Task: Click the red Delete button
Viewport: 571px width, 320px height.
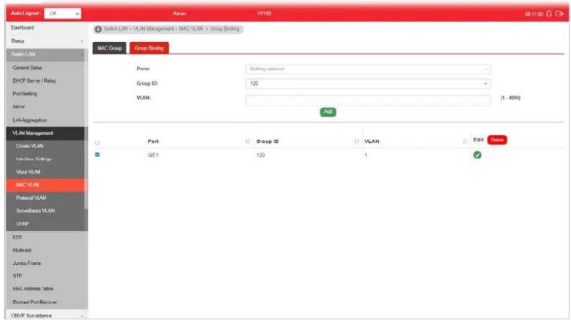Action: (x=497, y=140)
